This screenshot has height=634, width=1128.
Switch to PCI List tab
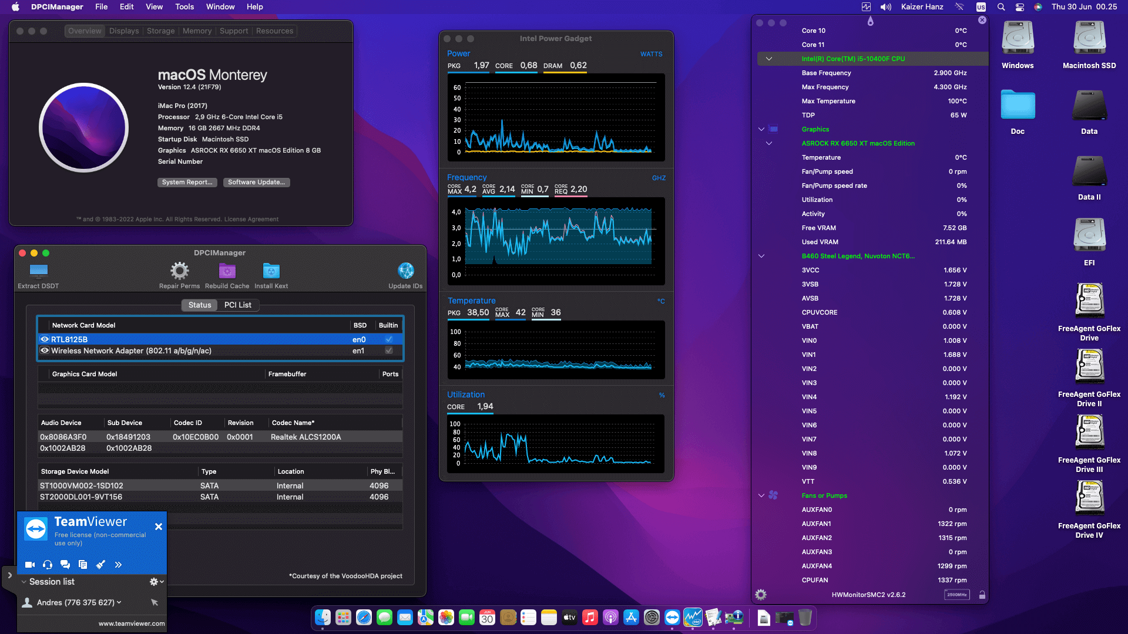pyautogui.click(x=237, y=305)
